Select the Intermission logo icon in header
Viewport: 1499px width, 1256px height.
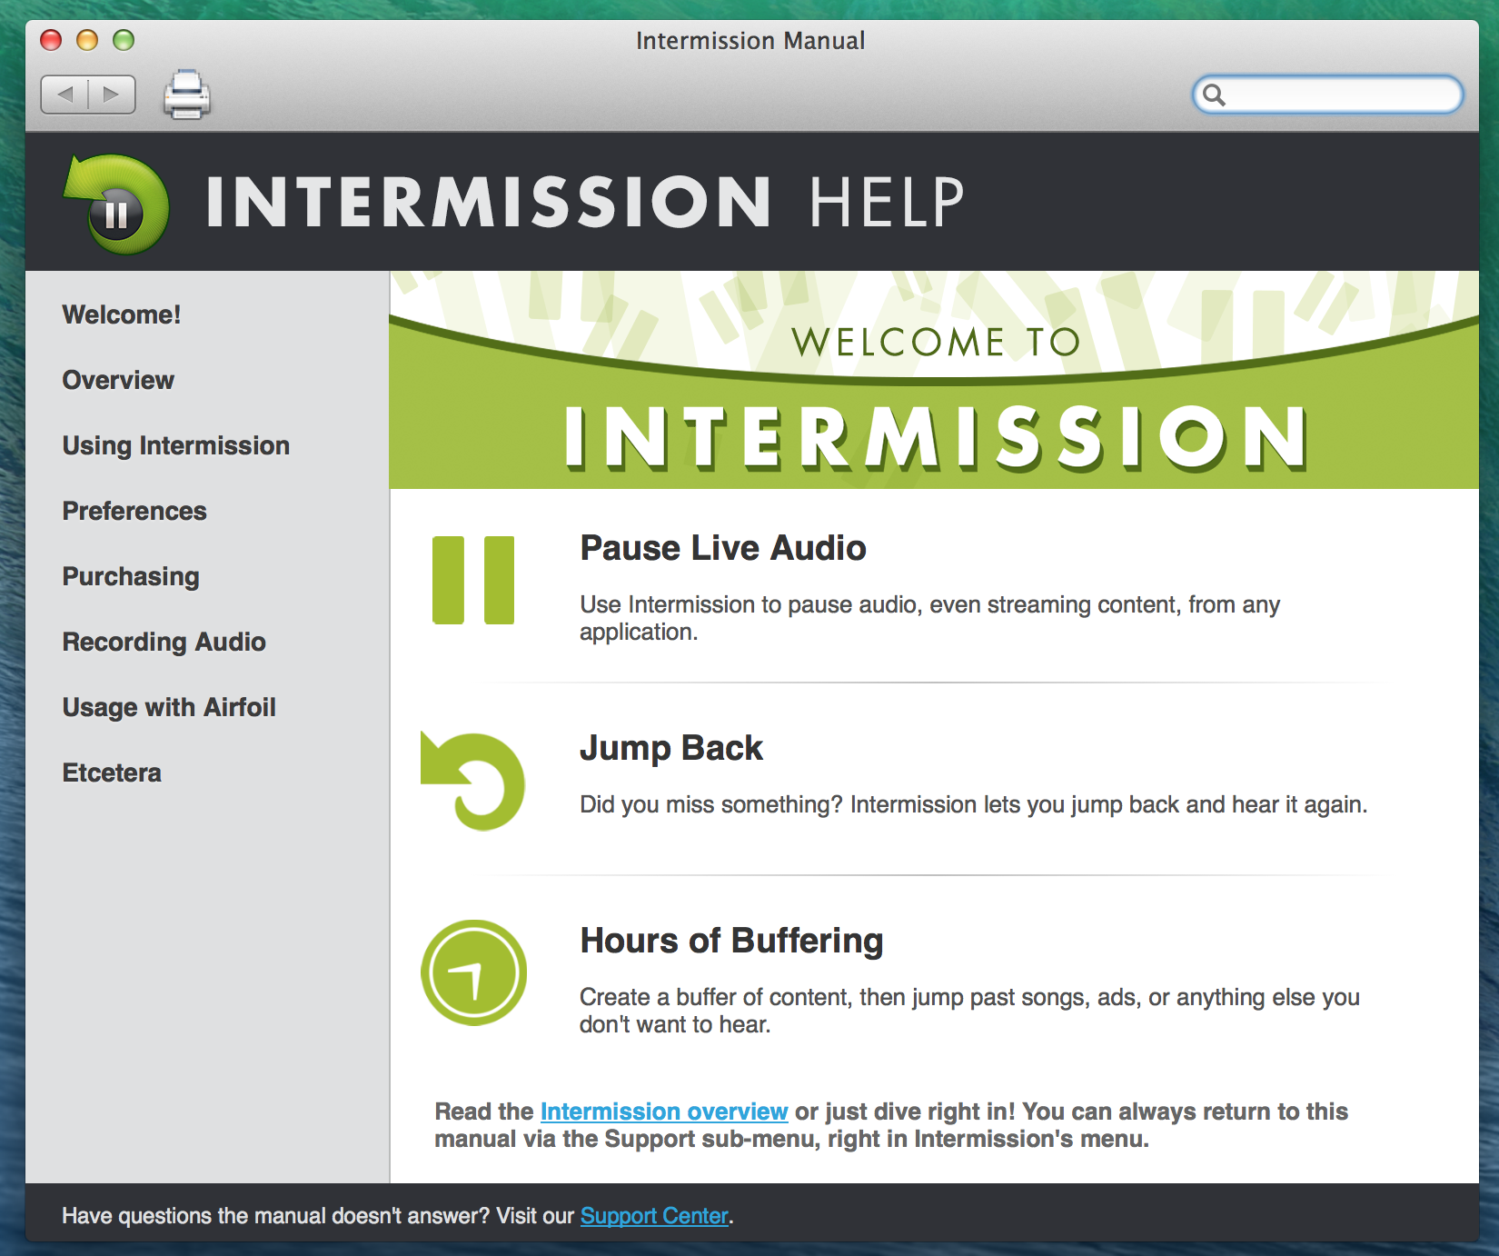(x=116, y=204)
